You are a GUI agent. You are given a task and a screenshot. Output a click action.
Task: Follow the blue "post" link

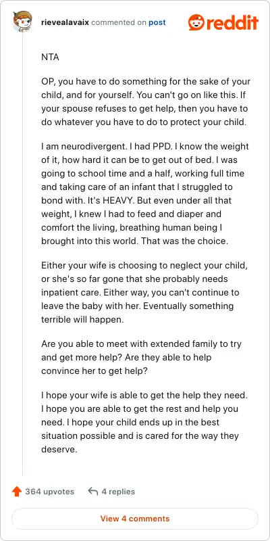157,22
